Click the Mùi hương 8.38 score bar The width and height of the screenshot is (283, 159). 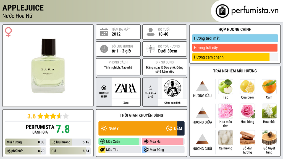pos(26,142)
